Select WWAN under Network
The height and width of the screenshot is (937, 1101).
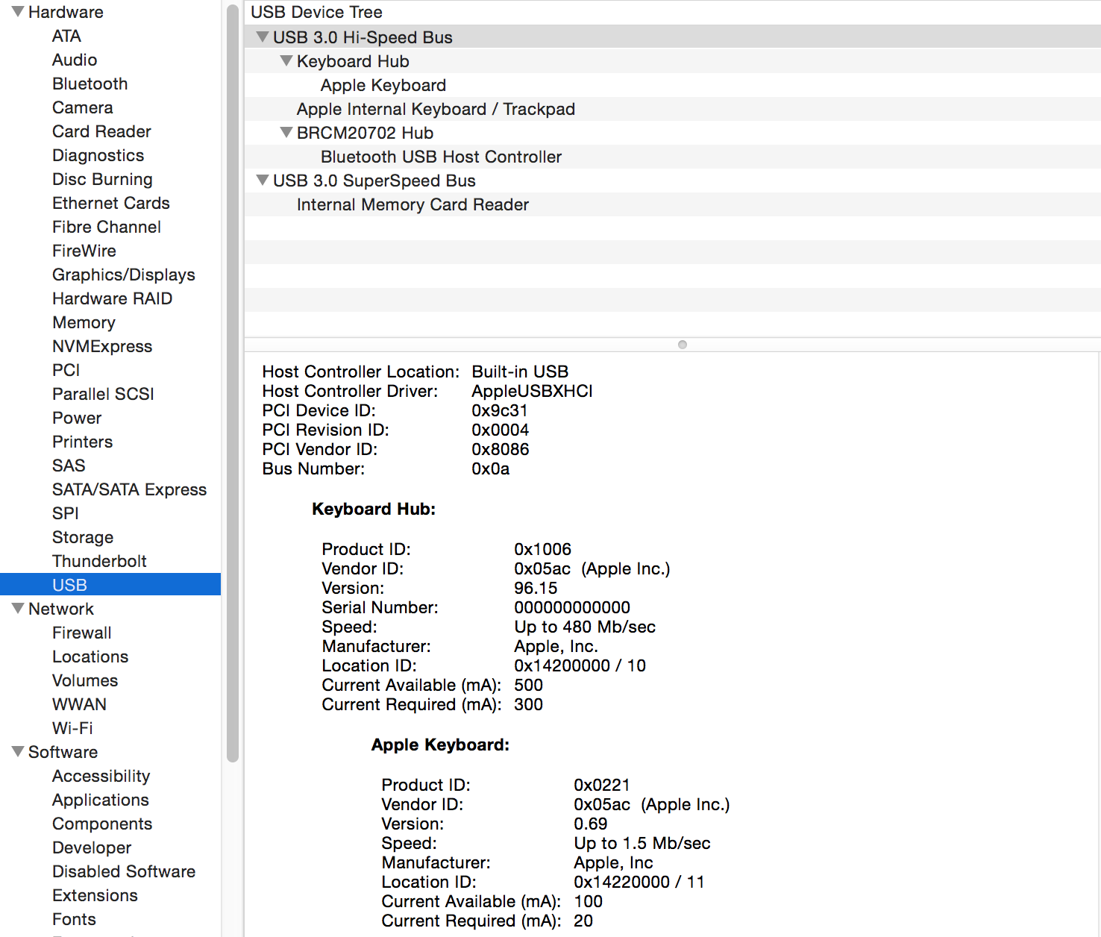(79, 704)
